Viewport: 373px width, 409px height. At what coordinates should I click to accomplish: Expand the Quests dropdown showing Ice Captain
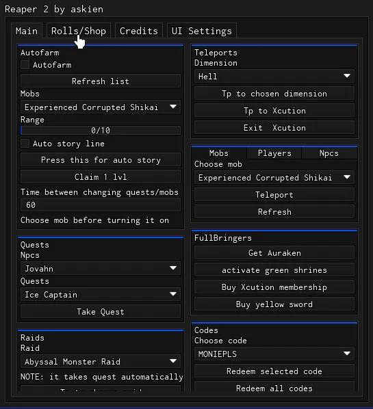[101, 295]
